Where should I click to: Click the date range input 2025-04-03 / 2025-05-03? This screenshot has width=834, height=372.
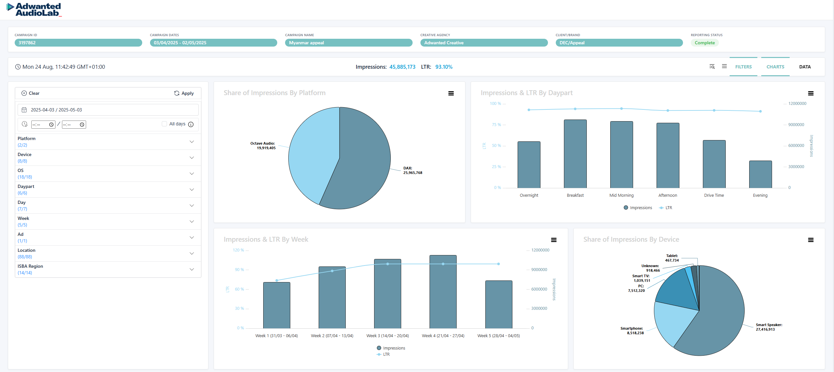tap(108, 110)
